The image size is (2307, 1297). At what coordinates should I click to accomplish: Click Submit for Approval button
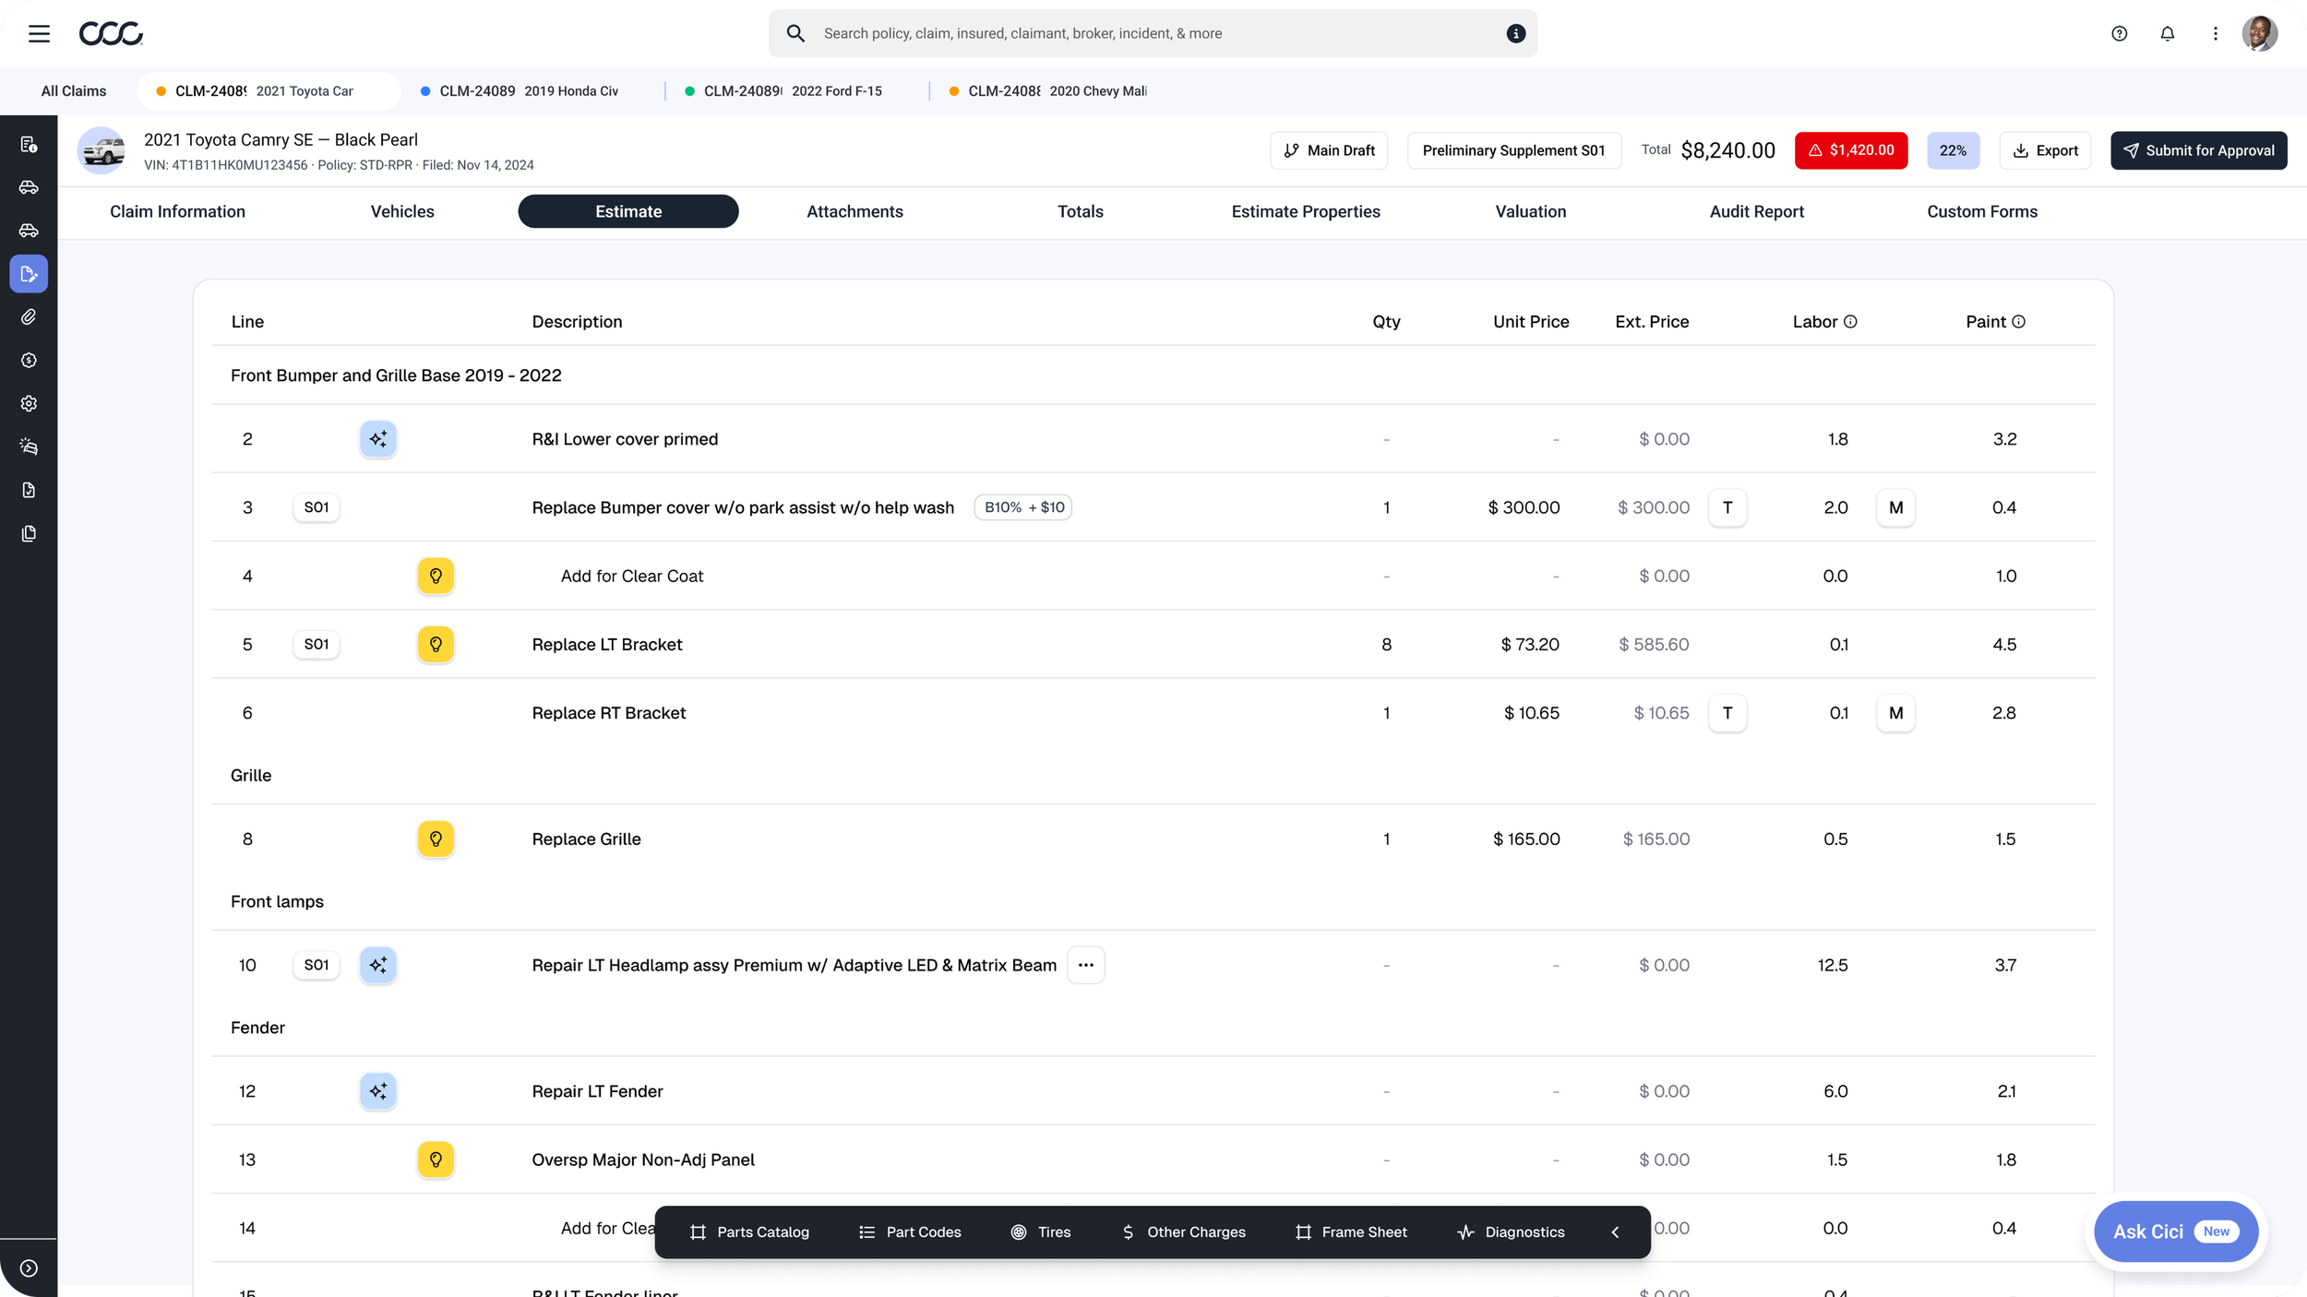2198,150
